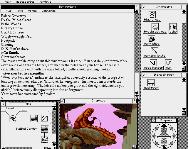The image size is (188, 149).
Task: Click the card shoe inventory icon
Action: [x=152, y=40]
